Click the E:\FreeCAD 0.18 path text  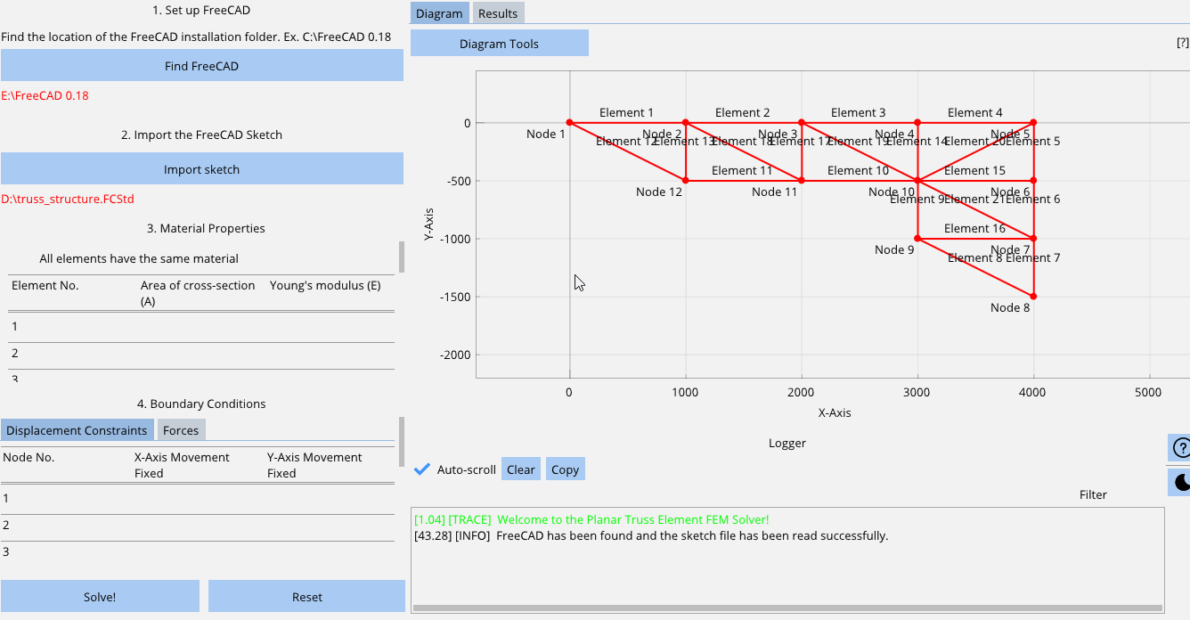(45, 95)
